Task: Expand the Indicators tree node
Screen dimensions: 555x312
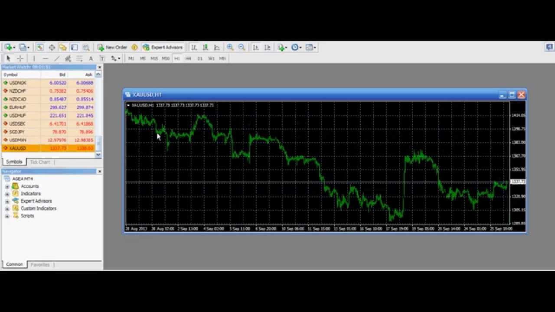Action: click(7, 194)
